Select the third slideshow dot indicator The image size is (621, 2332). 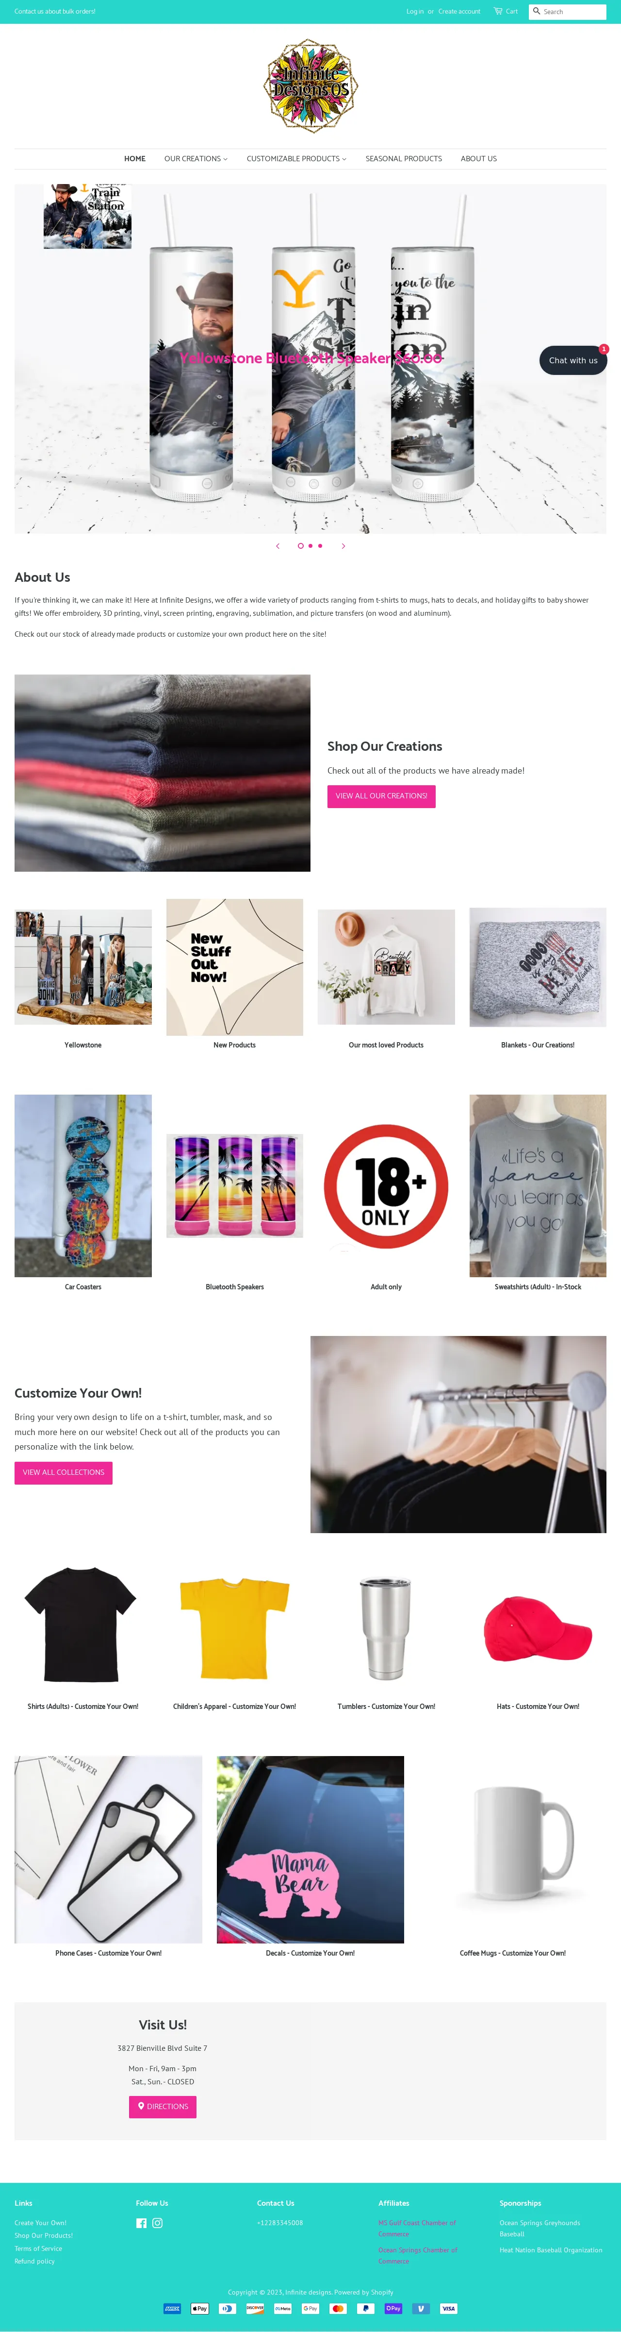[320, 546]
